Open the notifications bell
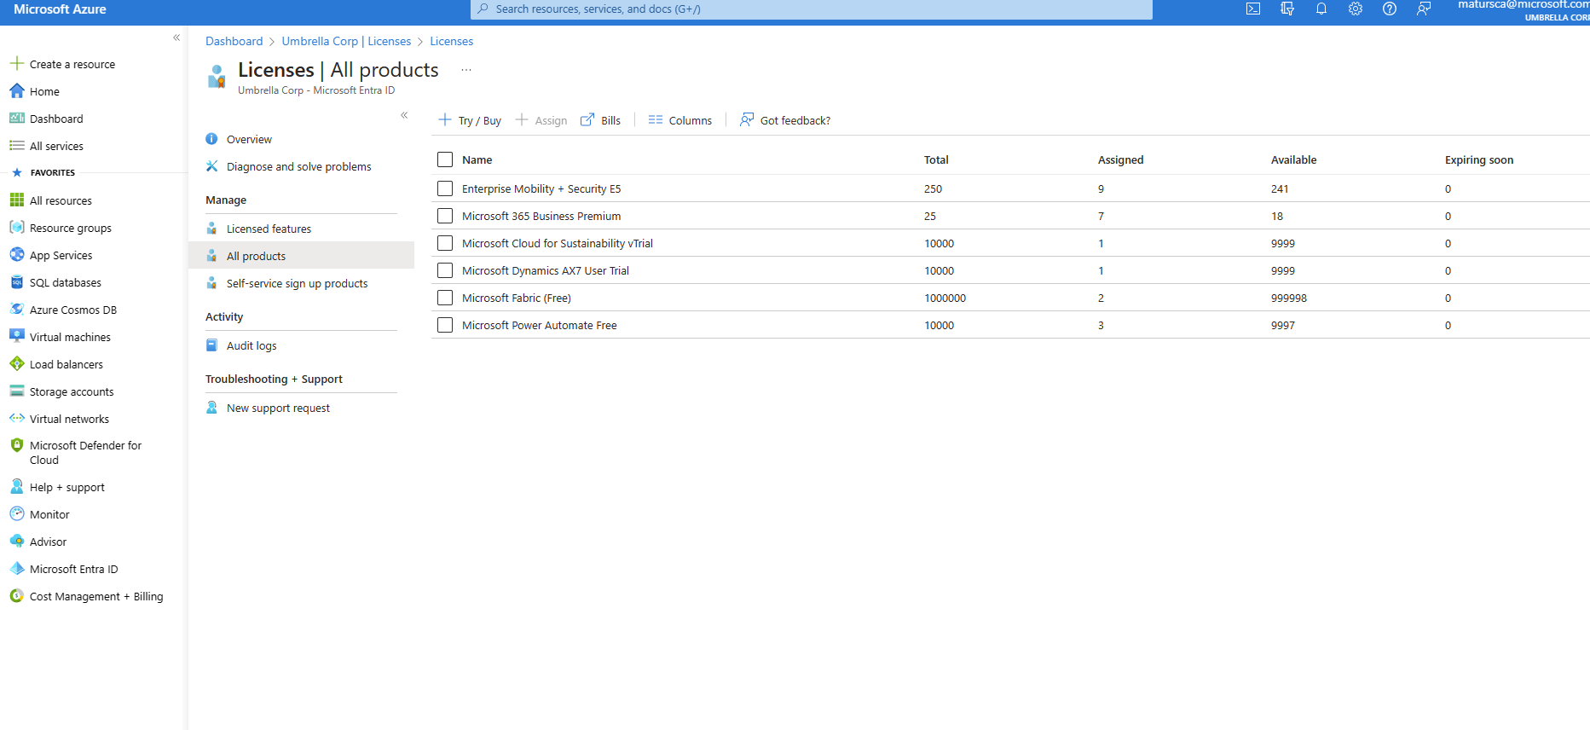Screen dimensions: 1590x730 pyautogui.click(x=1321, y=9)
